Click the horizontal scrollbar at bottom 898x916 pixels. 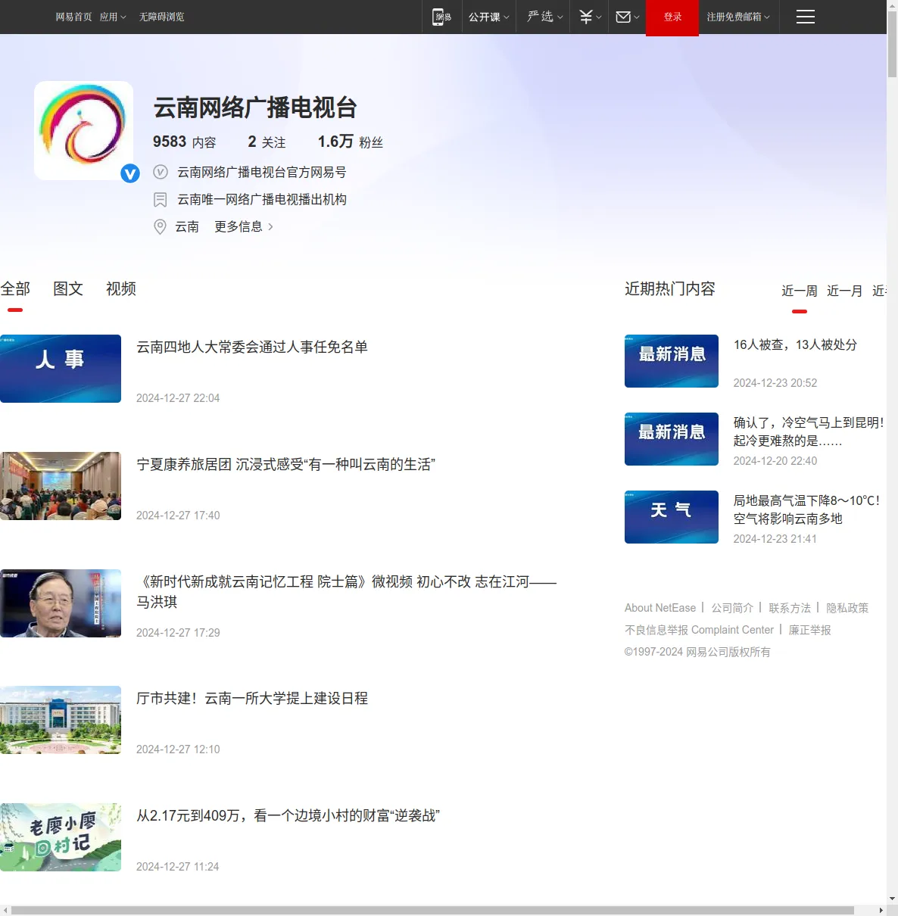point(432,910)
